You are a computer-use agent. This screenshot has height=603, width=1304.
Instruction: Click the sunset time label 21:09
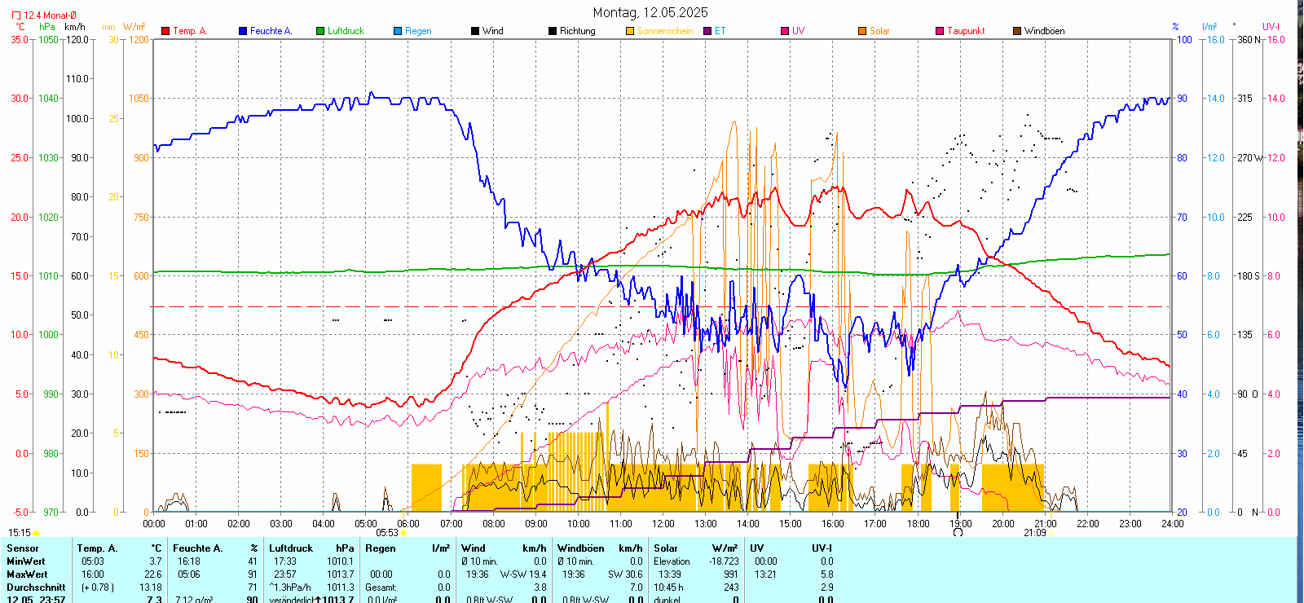coord(1034,533)
